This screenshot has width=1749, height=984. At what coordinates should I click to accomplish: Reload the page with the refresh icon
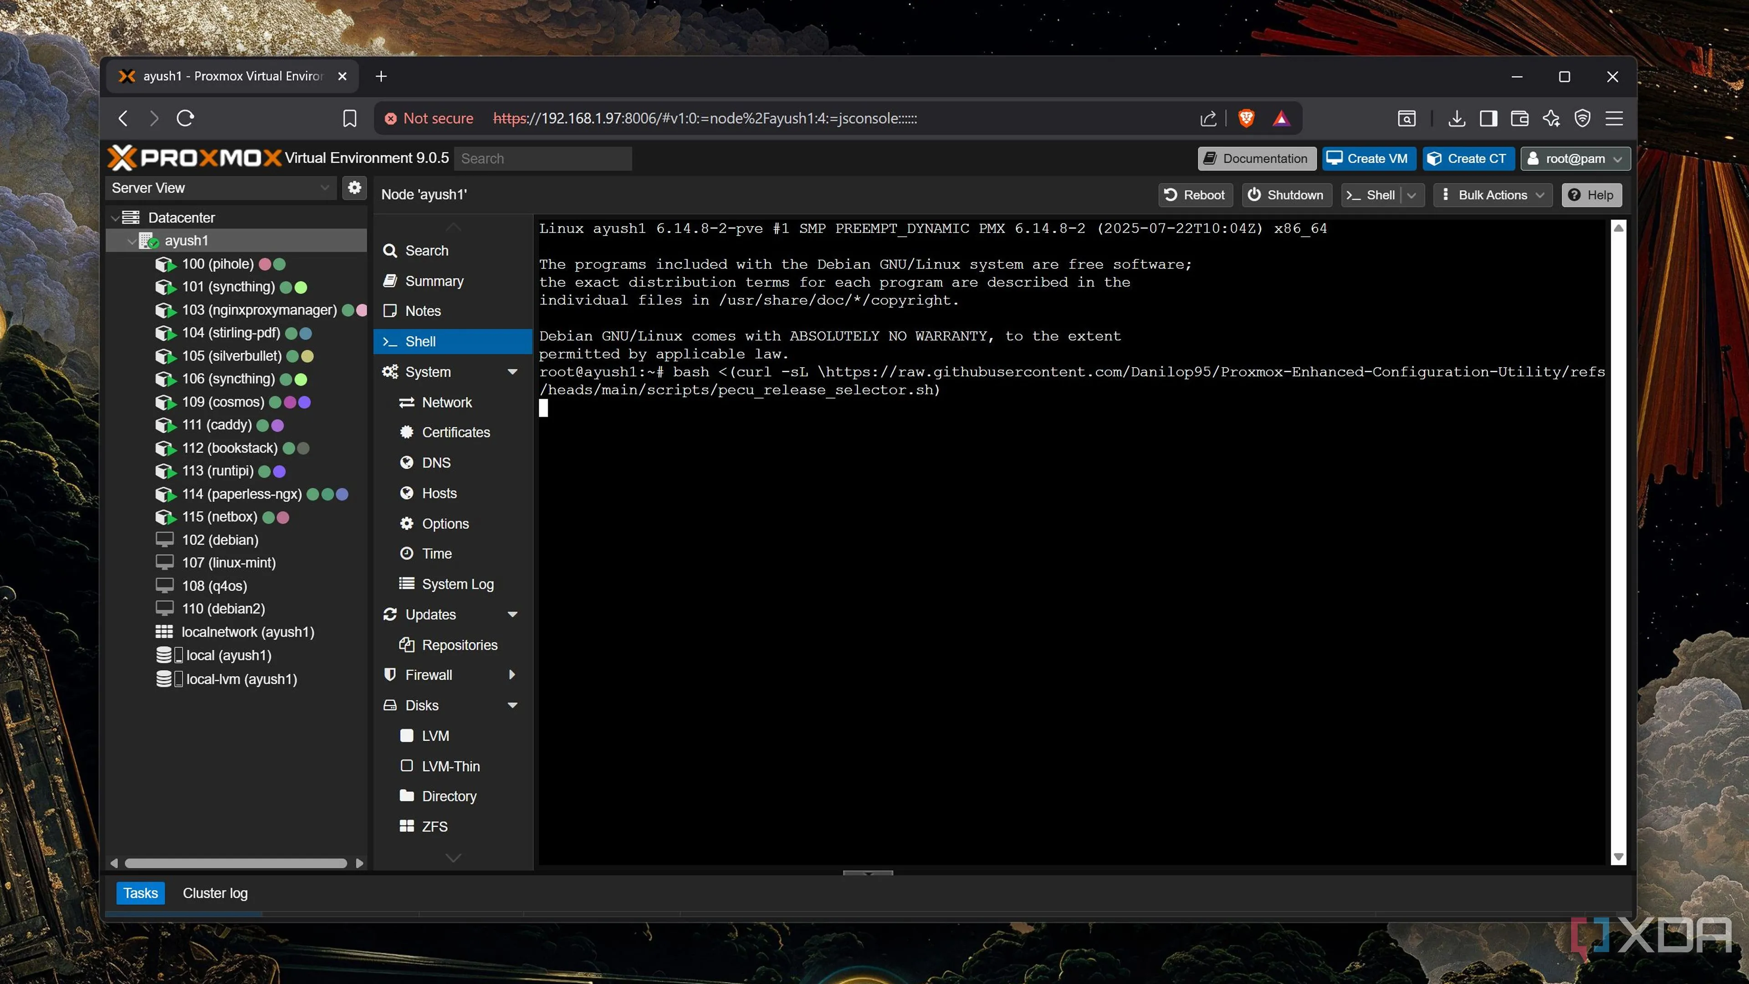185,118
